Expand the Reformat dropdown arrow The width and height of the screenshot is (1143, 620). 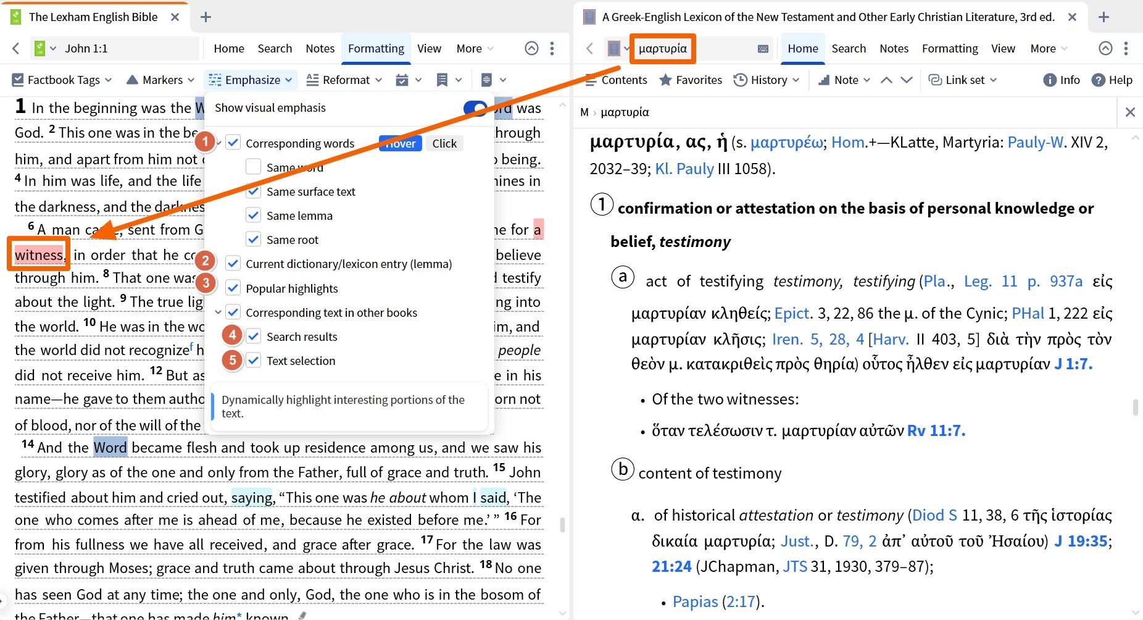(378, 80)
